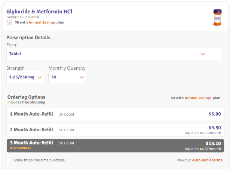Check Make this a one-time purchase

pos(9,160)
